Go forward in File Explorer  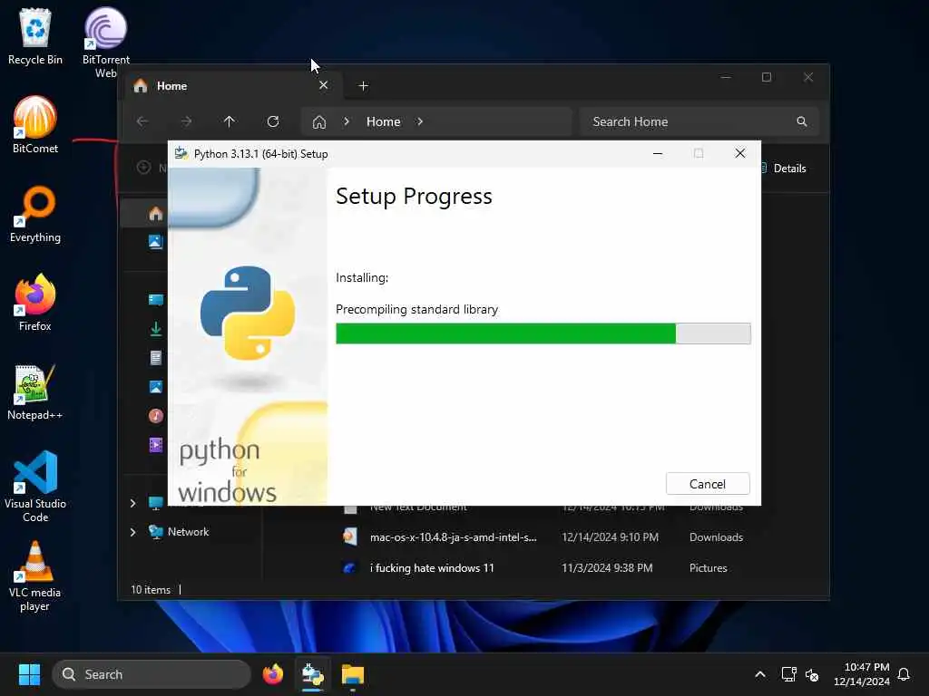tap(186, 121)
